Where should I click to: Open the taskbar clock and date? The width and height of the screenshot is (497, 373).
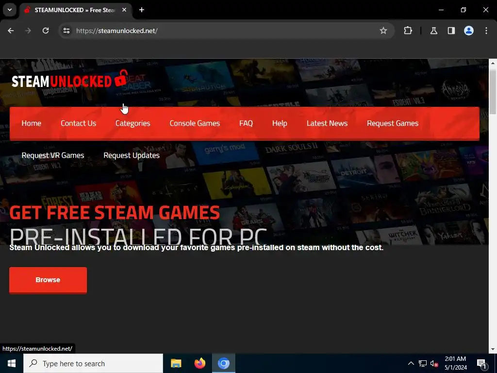click(x=455, y=363)
